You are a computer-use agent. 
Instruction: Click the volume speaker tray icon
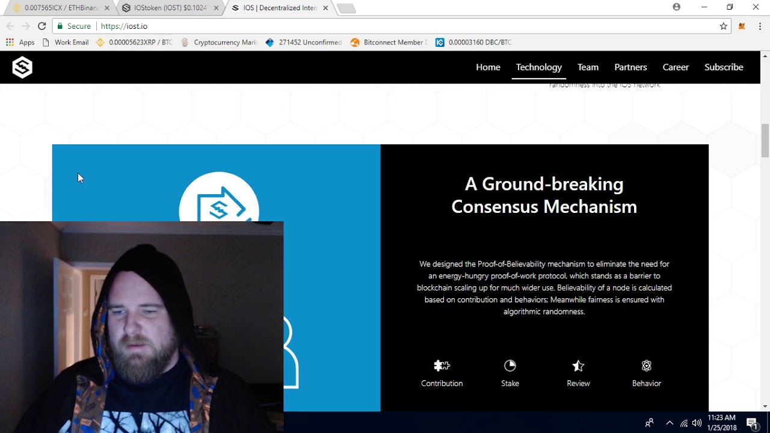point(697,423)
